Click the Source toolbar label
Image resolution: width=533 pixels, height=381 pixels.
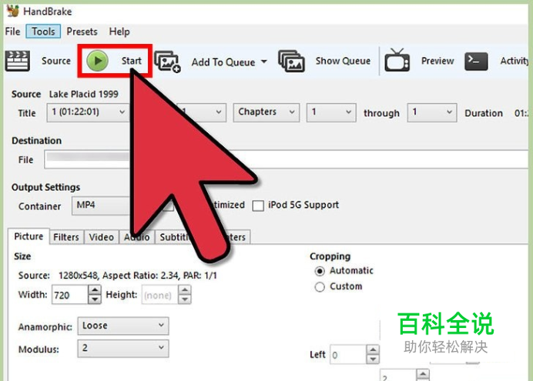pyautogui.click(x=56, y=61)
